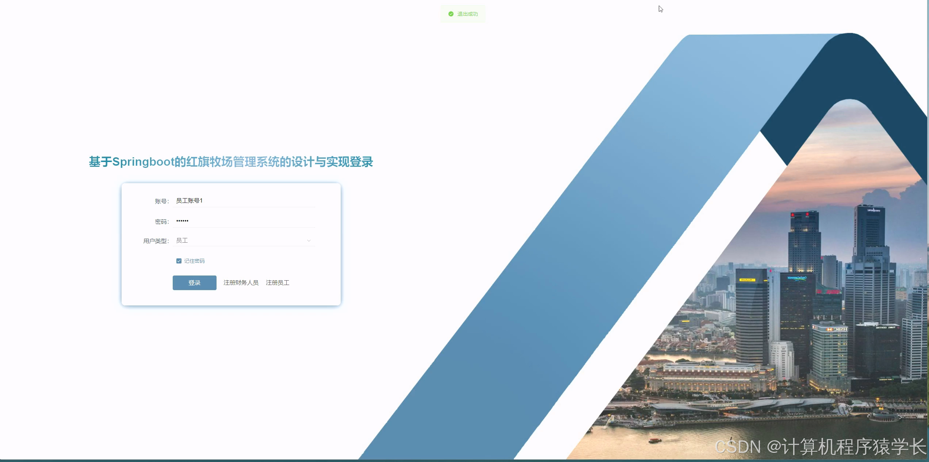
Task: Dismiss the 退出成功 notification toast
Action: point(462,14)
